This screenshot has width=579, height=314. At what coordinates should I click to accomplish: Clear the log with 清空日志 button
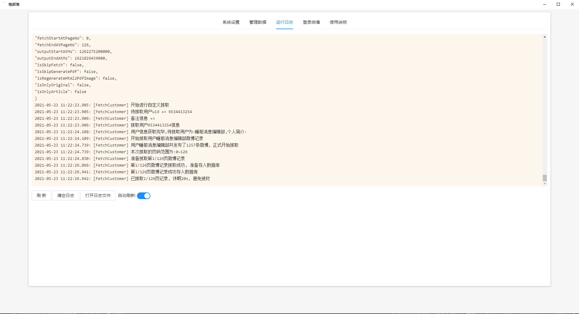(65, 195)
